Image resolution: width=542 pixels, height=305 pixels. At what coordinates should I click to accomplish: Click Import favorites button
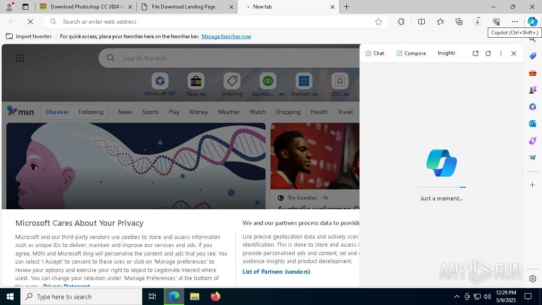29,36
